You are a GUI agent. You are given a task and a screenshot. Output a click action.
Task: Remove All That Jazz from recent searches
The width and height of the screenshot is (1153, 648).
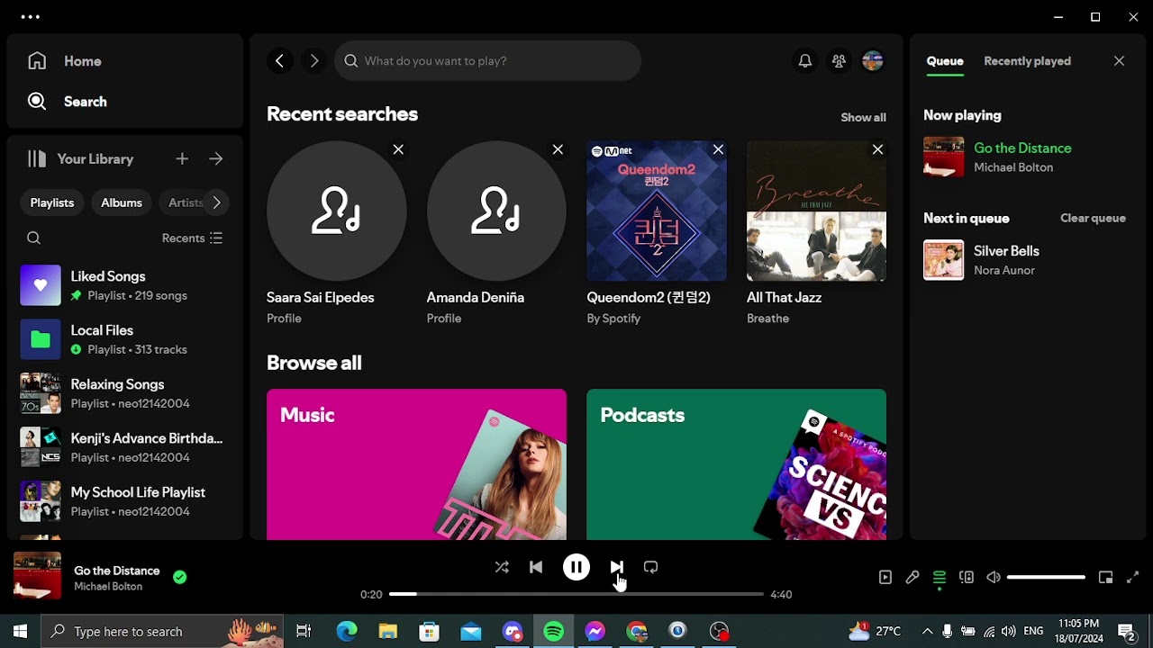pos(877,149)
